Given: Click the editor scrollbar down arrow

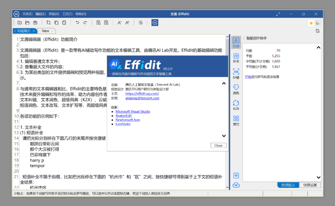Looking at the screenshot, I should coord(227,187).
